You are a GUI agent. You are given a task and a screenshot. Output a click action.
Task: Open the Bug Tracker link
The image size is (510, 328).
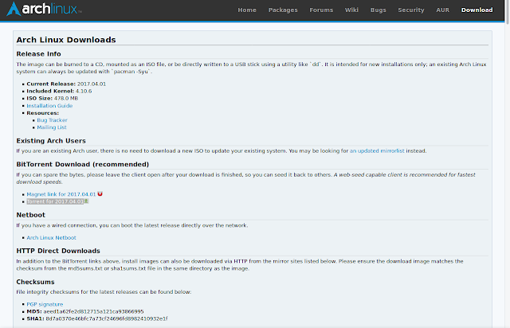(x=52, y=120)
